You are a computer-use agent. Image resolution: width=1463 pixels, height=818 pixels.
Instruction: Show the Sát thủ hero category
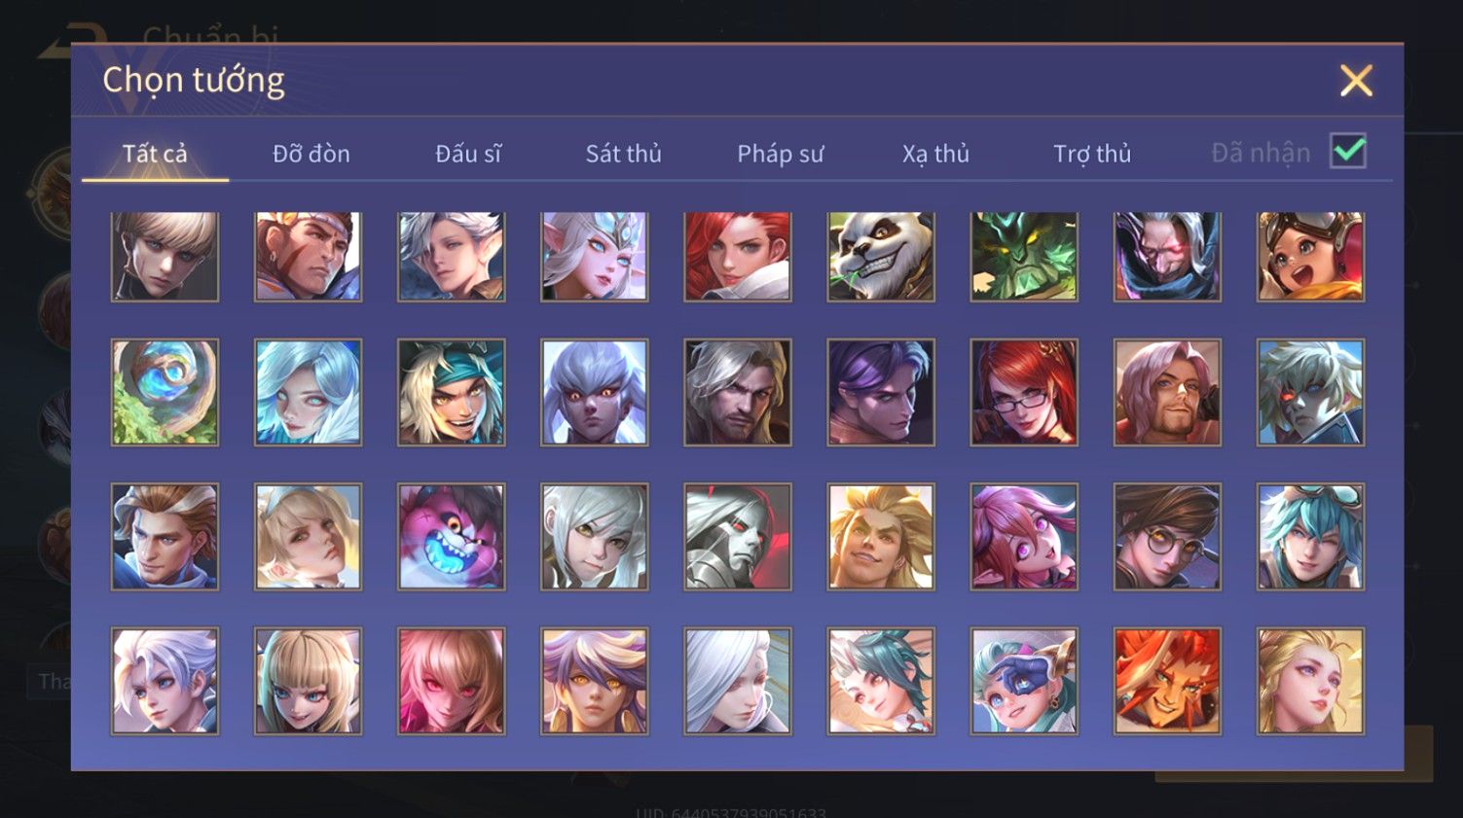tap(624, 154)
